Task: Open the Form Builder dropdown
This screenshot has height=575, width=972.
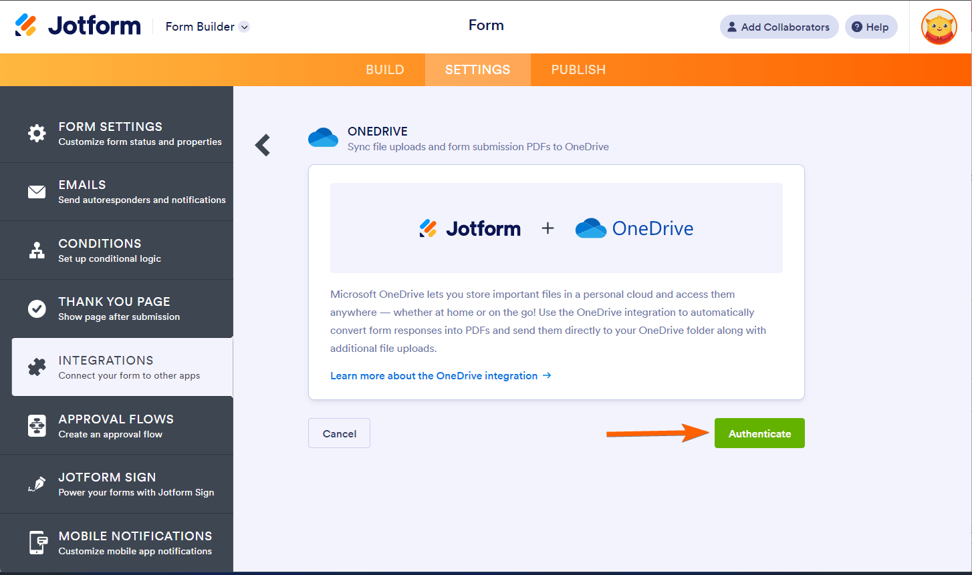Action: (x=207, y=27)
